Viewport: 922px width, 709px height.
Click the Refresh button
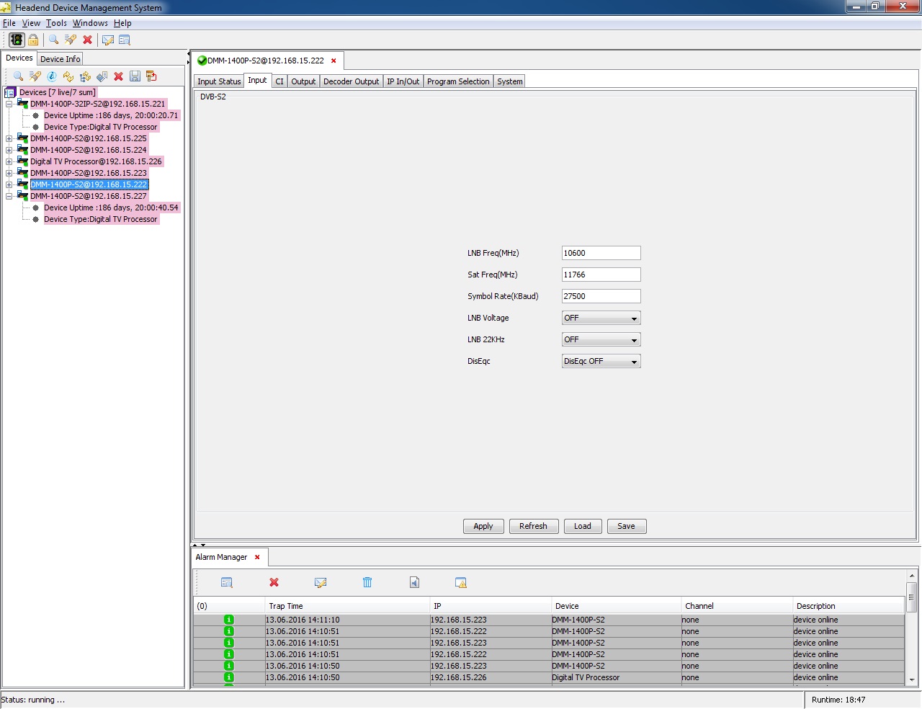(533, 526)
